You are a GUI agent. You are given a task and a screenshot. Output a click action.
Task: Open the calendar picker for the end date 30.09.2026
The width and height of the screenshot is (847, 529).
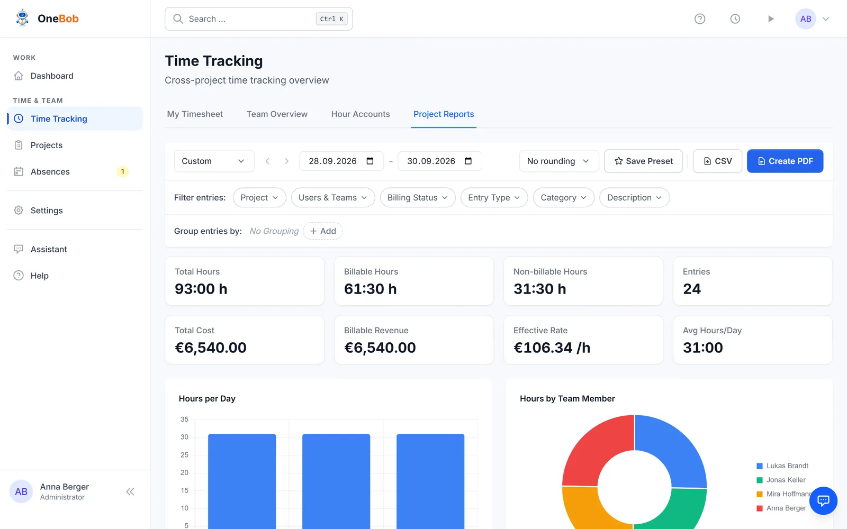tap(468, 161)
